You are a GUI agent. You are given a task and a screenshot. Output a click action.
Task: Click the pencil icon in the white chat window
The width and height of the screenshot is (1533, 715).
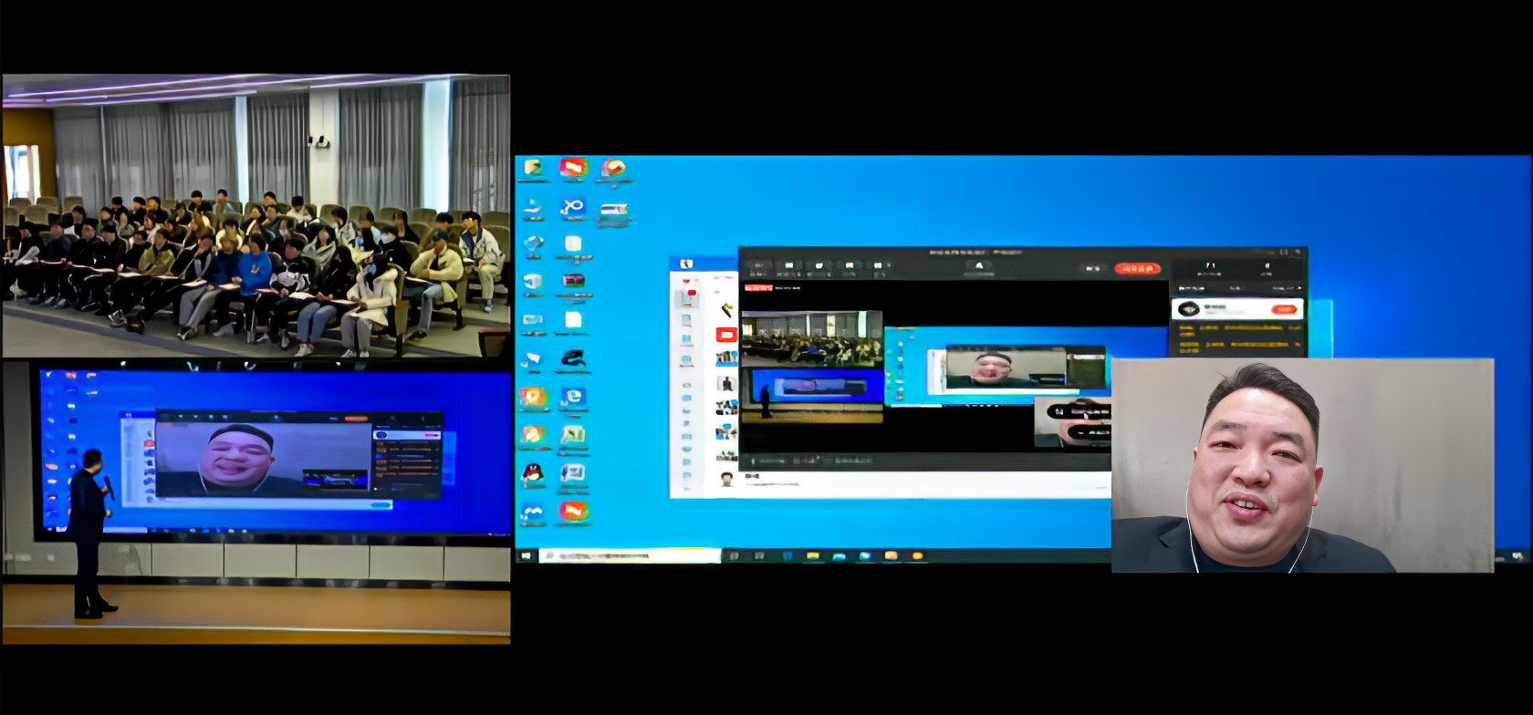(x=726, y=310)
